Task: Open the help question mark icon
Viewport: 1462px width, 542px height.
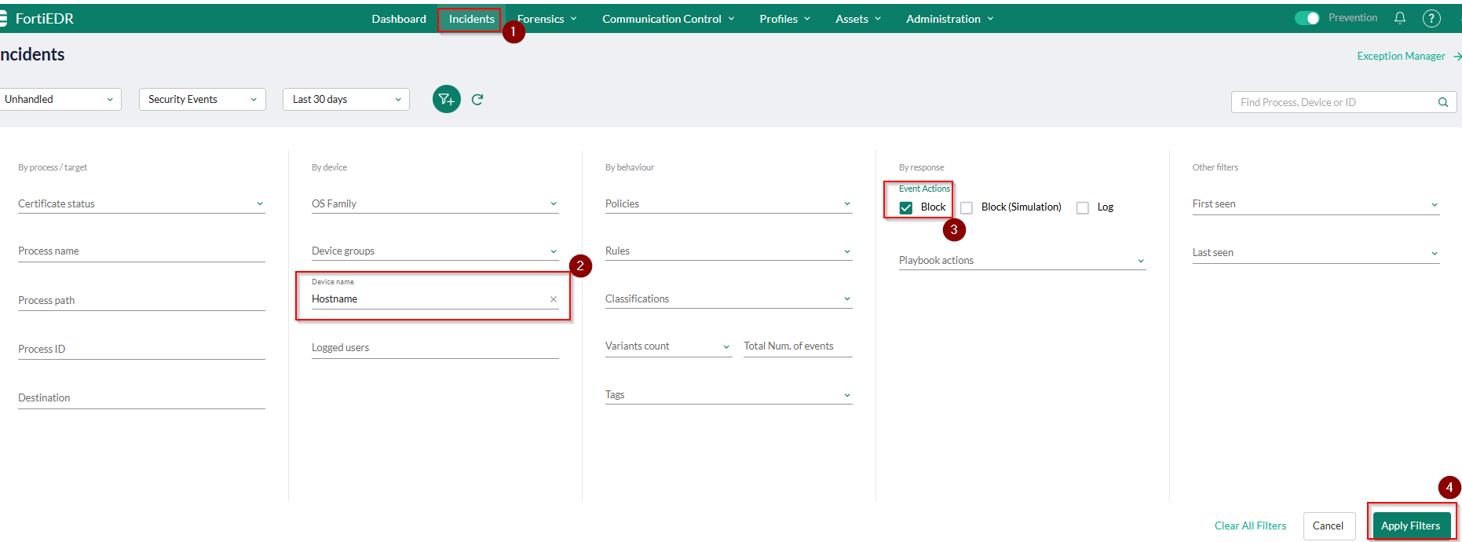Action: point(1431,18)
